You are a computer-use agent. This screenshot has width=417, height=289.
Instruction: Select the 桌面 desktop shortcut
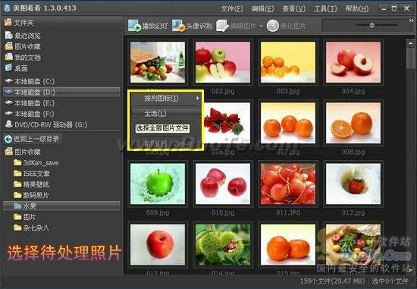(x=17, y=68)
